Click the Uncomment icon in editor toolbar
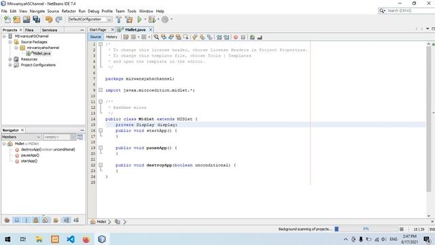Screen dimensions: 435x245 click(x=260, y=37)
